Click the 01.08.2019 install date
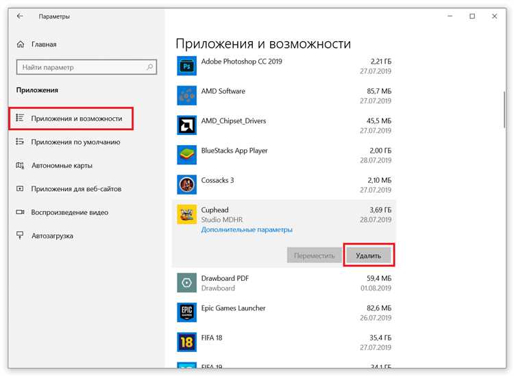This screenshot has width=514, height=376. (376, 288)
